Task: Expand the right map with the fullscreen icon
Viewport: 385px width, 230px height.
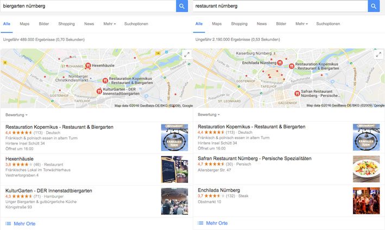Action: click(x=379, y=55)
